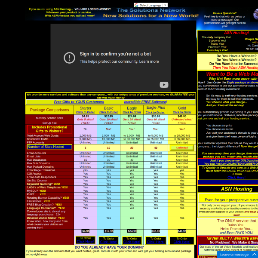
Task: Click Includes Promotional Gifts to Visitors? box
Action: (49, 129)
